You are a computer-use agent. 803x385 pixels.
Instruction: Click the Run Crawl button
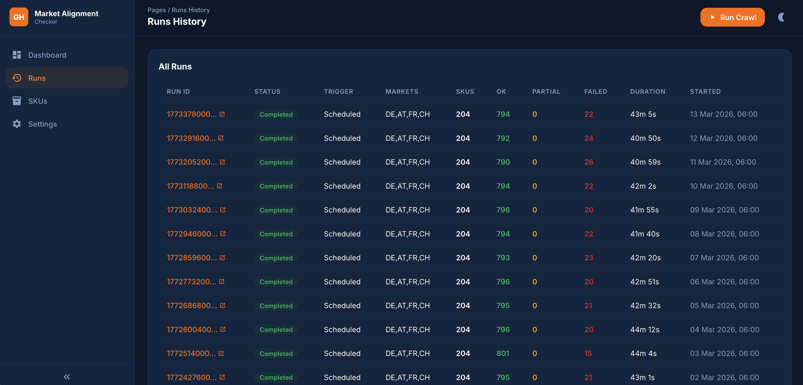tap(732, 17)
